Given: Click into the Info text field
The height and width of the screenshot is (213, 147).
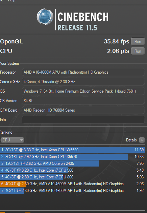Looking at the screenshot, I should (x=83, y=120).
